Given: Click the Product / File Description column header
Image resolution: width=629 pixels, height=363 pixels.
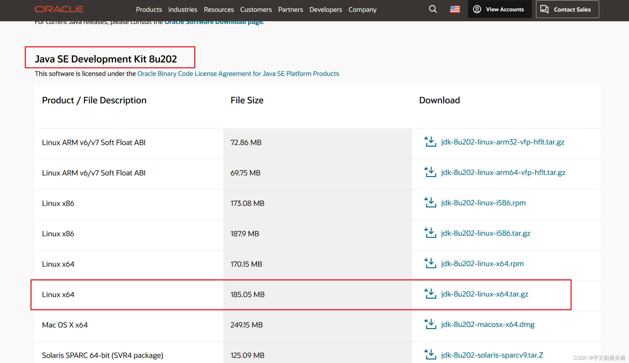Looking at the screenshot, I should pos(94,100).
